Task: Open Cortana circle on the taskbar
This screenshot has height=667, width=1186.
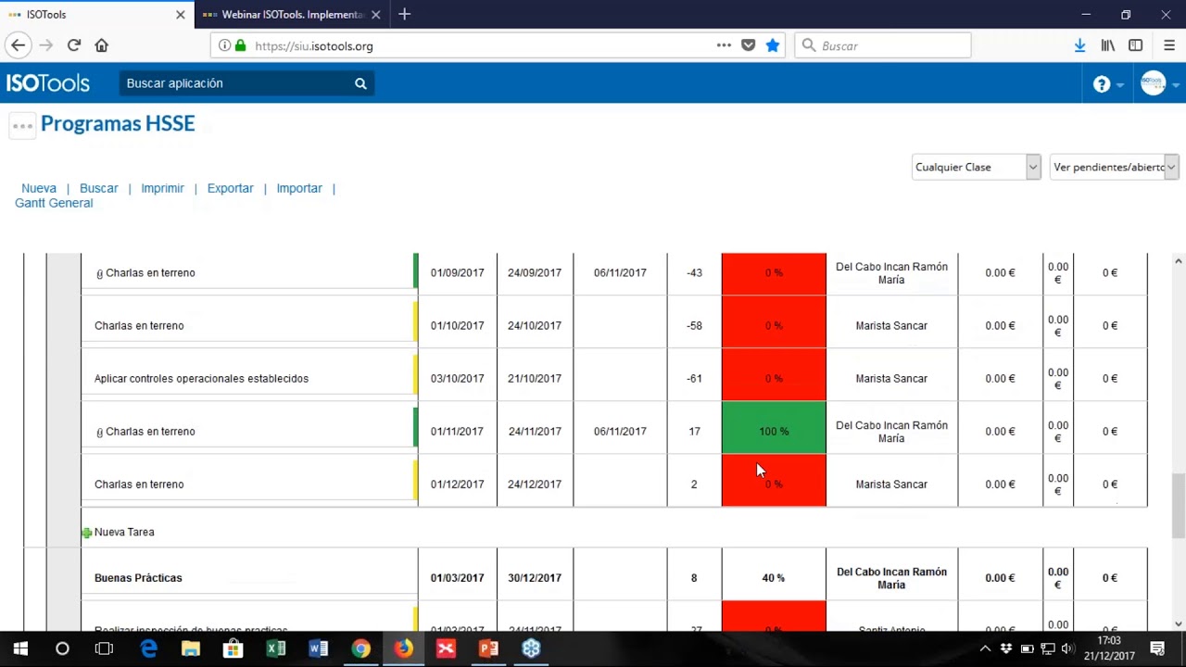Action: [62, 648]
